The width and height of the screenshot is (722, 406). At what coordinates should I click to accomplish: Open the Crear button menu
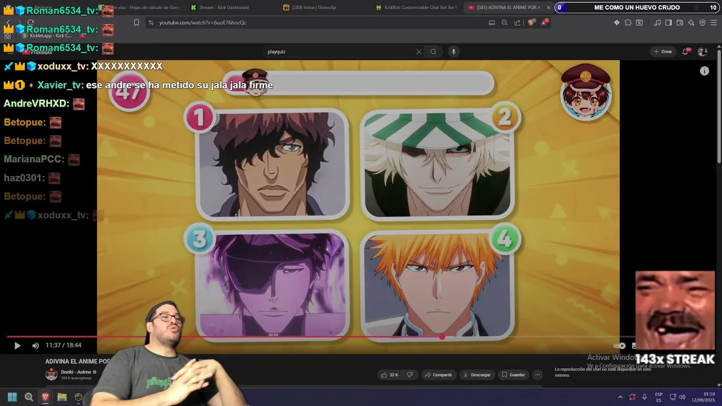click(663, 52)
